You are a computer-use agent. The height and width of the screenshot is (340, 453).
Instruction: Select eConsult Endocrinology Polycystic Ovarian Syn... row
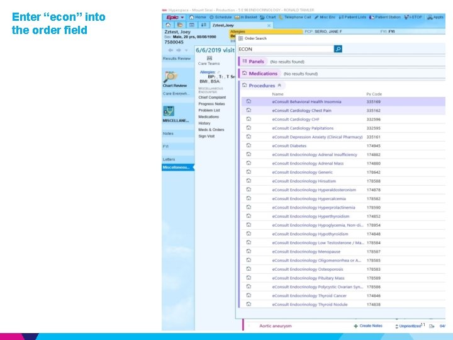(x=344, y=287)
